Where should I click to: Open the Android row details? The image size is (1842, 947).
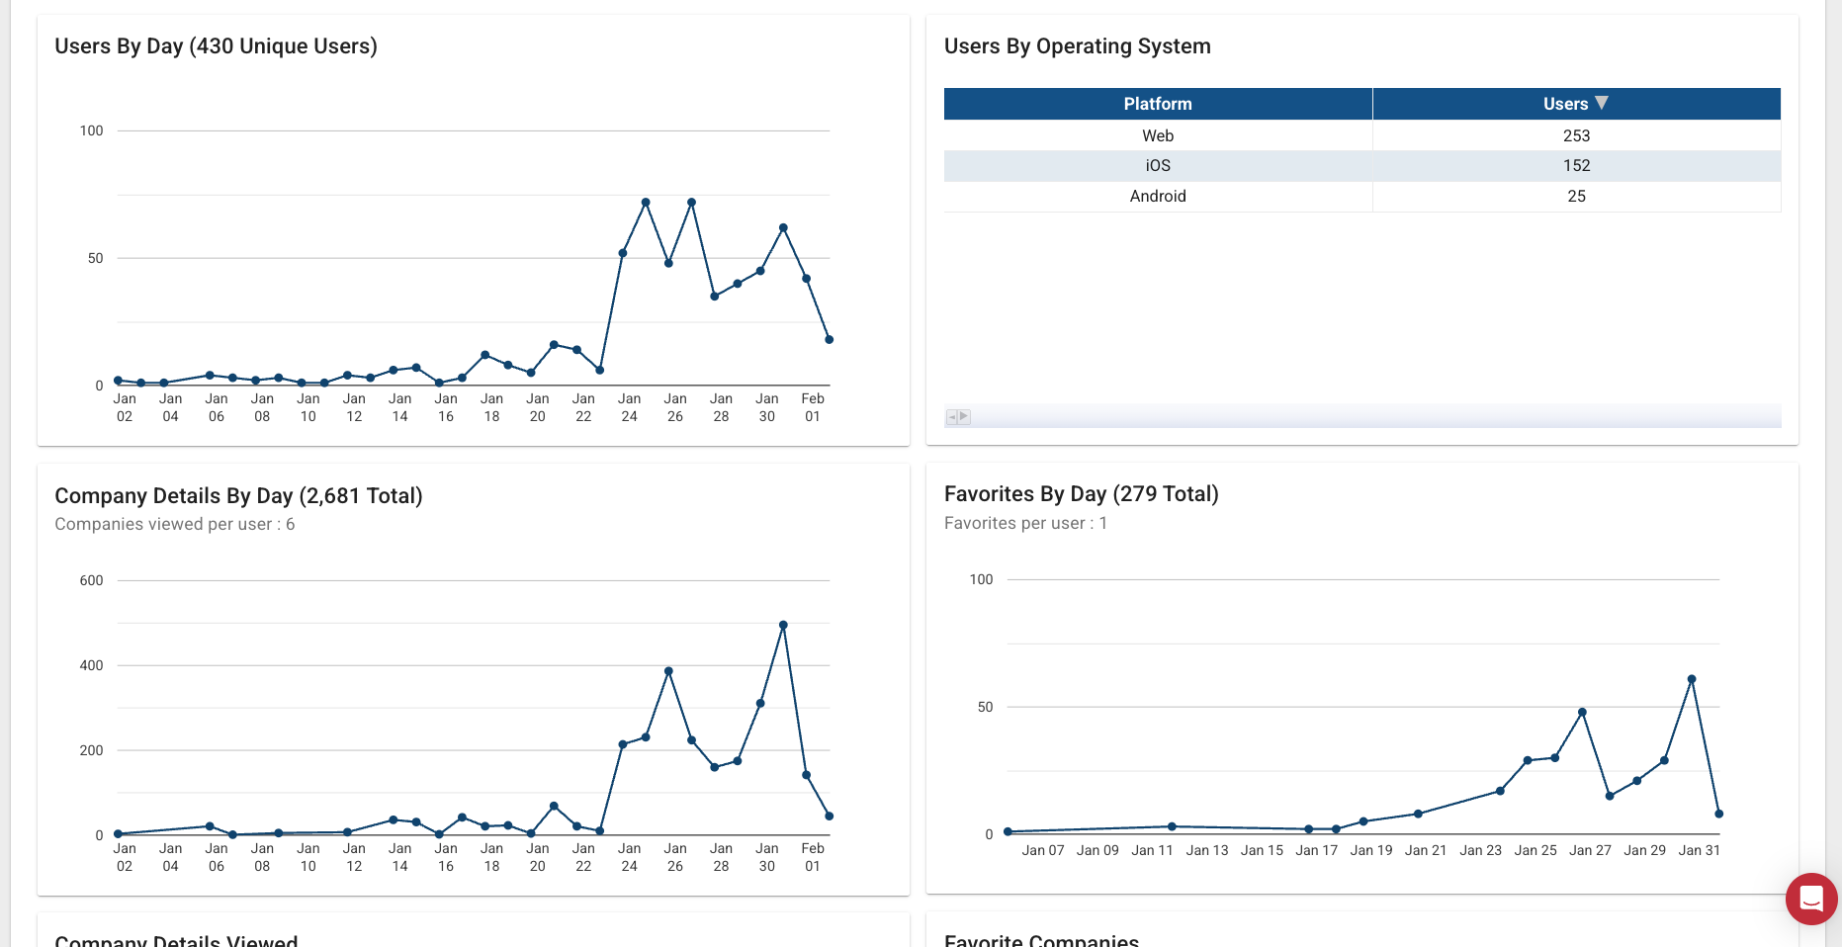1158,196
